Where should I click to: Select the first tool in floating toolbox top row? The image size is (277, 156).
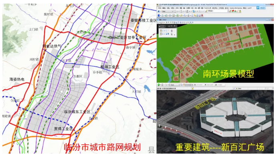point(161,31)
